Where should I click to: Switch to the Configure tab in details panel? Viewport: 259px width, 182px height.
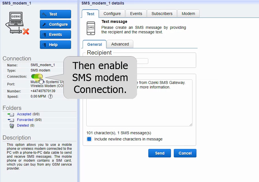(112, 13)
